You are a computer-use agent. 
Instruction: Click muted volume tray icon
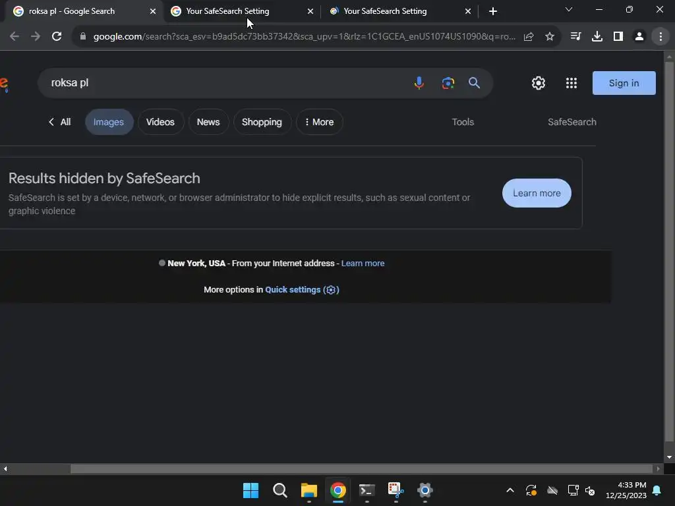point(590,490)
